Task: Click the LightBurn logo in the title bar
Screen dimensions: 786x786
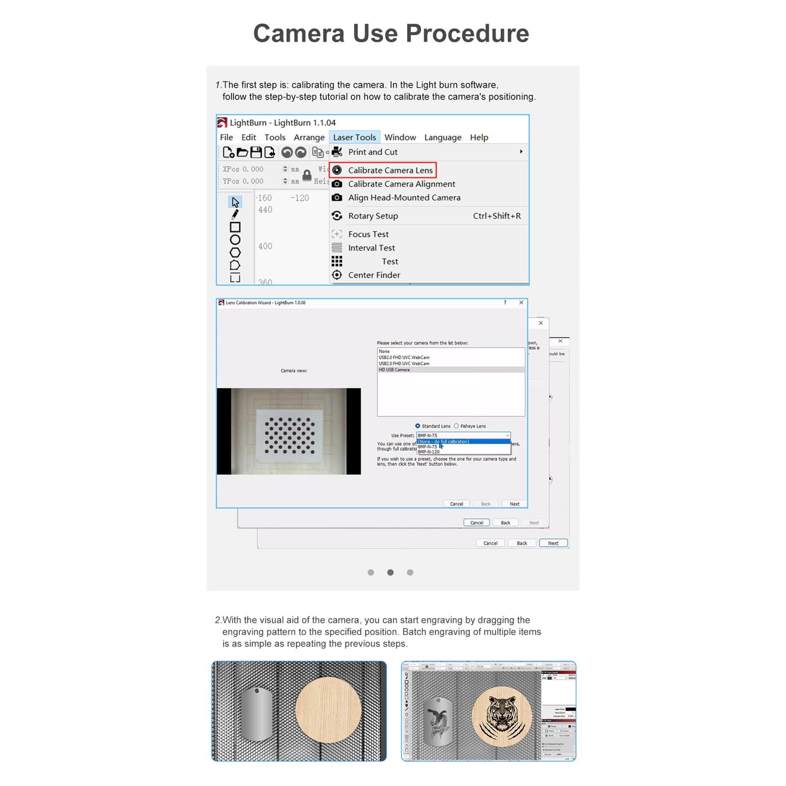Action: tap(223, 122)
